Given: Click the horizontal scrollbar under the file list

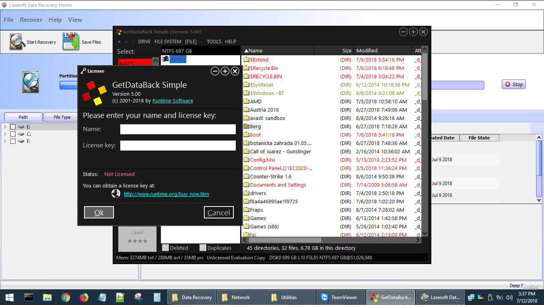Looking at the screenshot, I should [x=284, y=240].
